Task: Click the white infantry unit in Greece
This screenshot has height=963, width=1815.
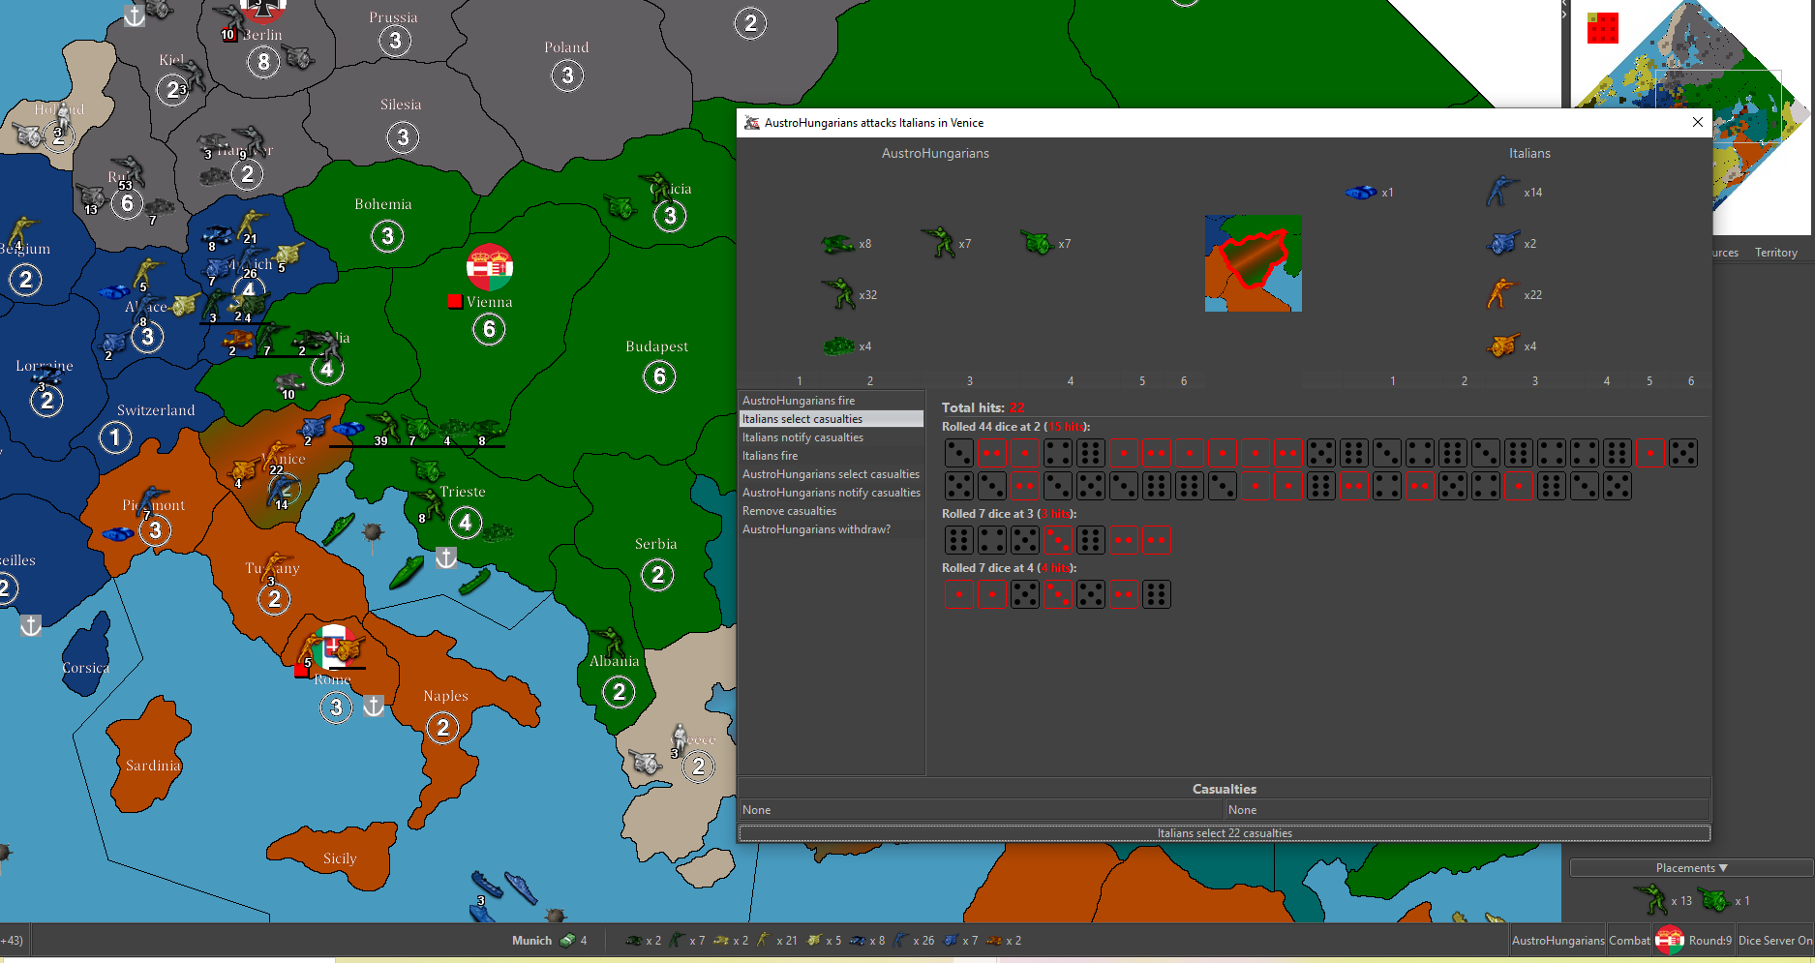Action: tap(680, 738)
